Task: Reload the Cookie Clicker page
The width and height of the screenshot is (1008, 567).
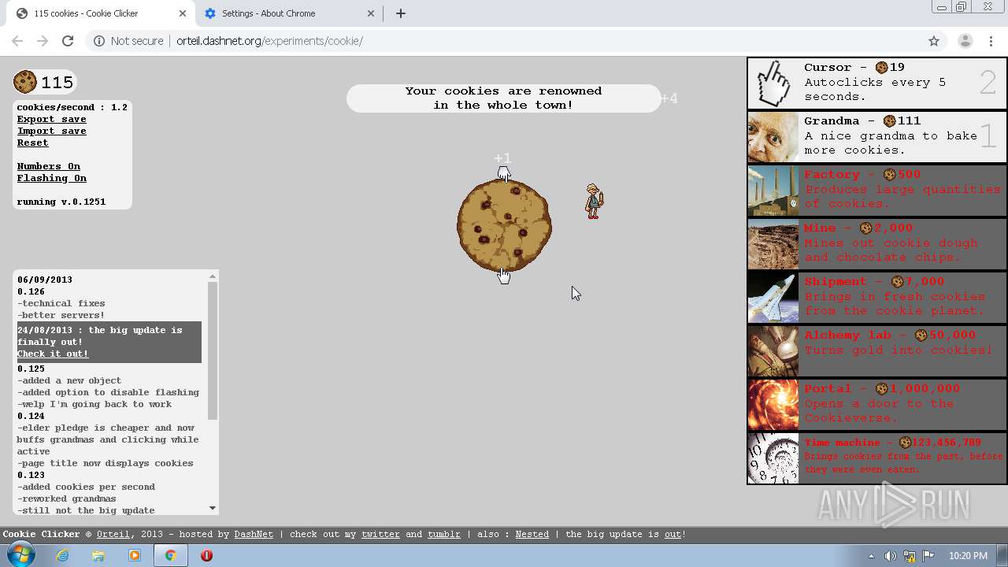Action: tap(68, 41)
